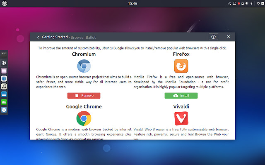Launch Chromium from the dock
The height and width of the screenshot is (165, 265).
pos(4,110)
